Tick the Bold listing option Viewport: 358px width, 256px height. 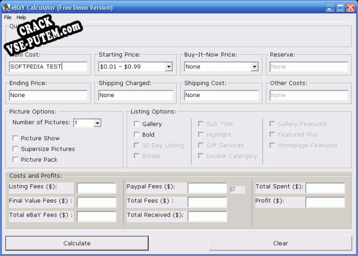tap(136, 135)
